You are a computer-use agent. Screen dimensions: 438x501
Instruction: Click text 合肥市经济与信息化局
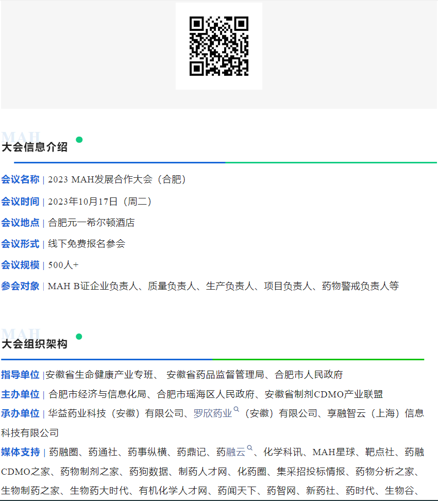pos(97,394)
